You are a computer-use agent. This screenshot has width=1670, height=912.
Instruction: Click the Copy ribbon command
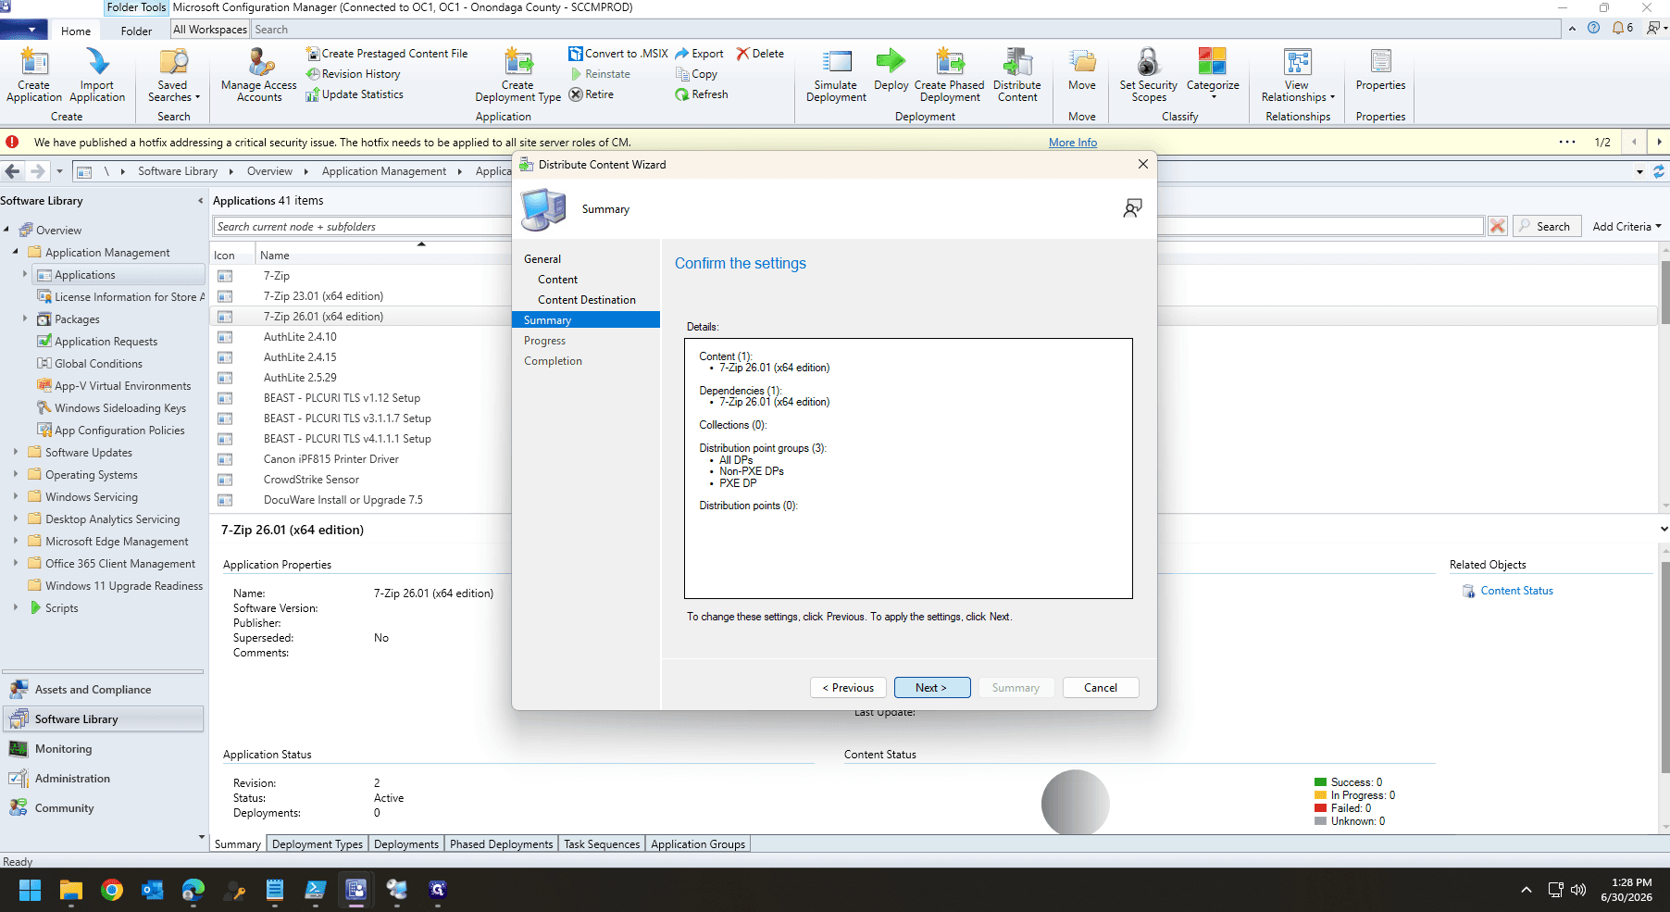(696, 74)
